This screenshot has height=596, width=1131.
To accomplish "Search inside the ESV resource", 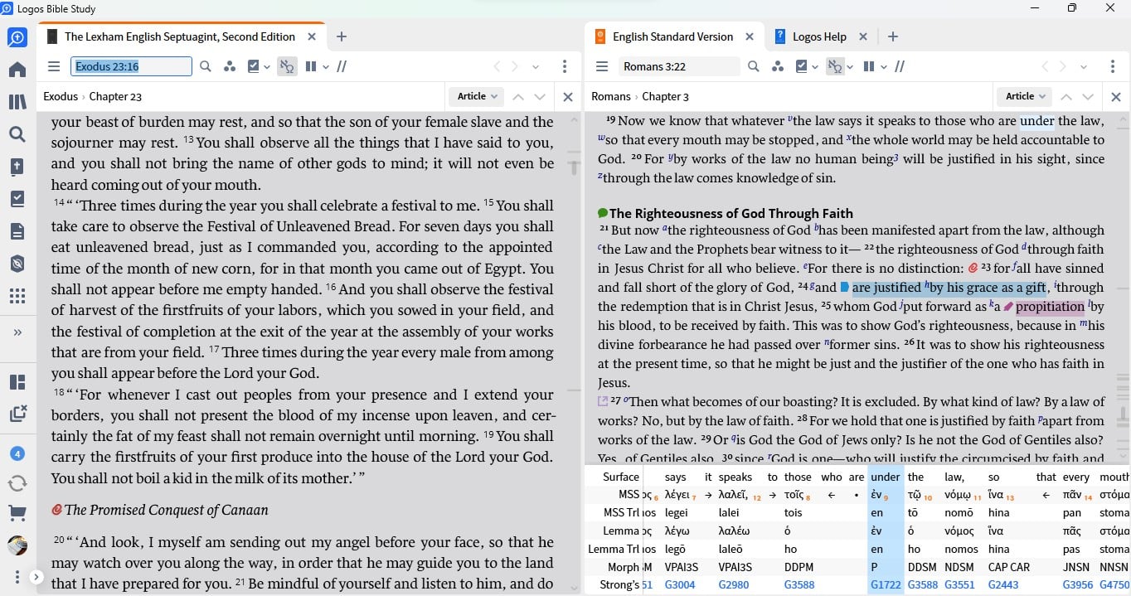I will [x=754, y=67].
